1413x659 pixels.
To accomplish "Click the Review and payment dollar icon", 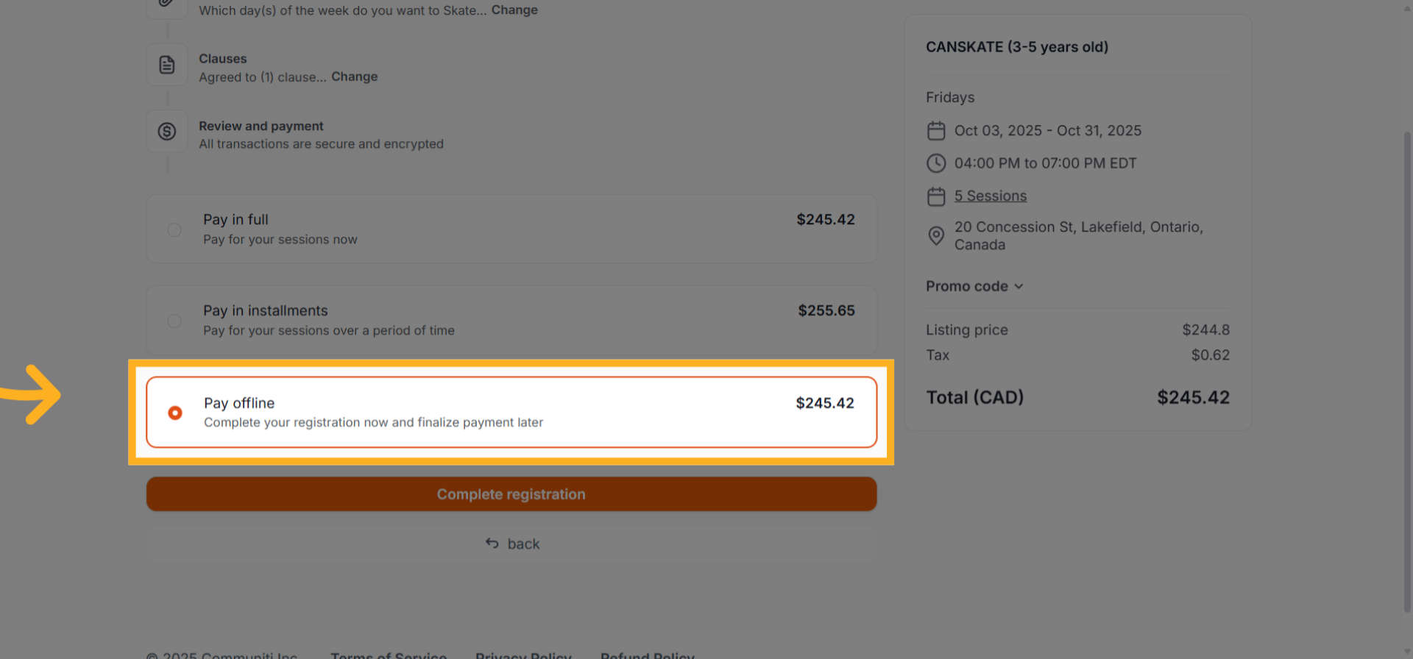I will pos(167,132).
